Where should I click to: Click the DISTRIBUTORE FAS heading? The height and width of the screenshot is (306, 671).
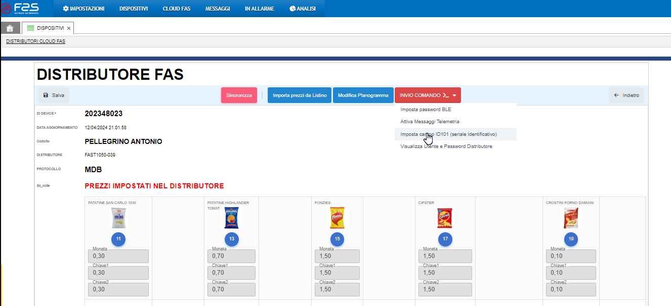(110, 75)
